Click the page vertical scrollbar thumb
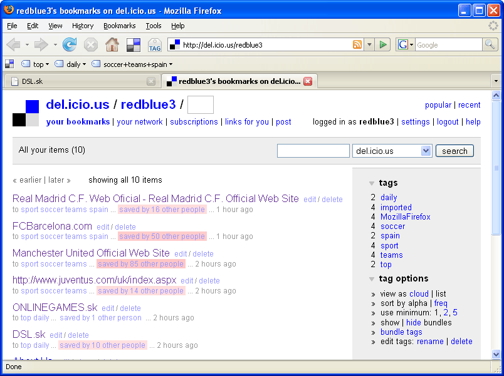 (496, 168)
